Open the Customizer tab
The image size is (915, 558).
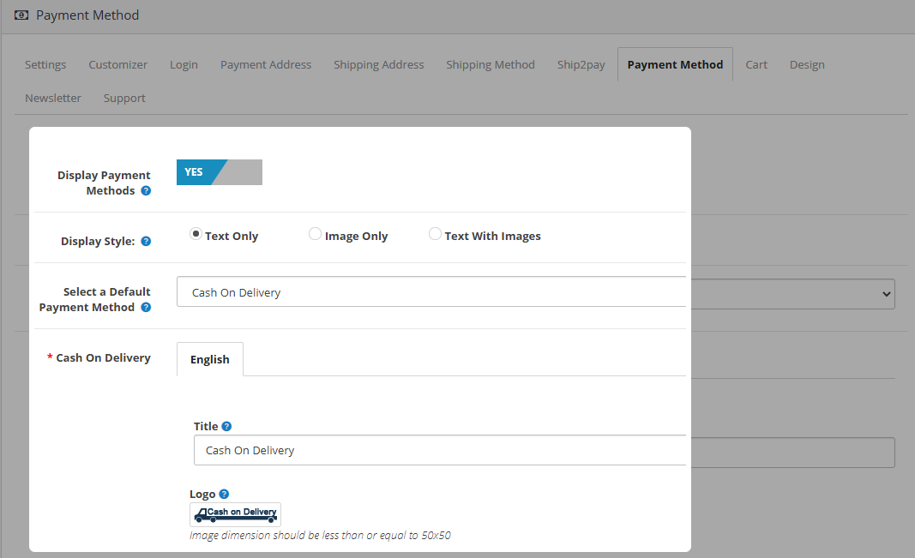[x=117, y=65]
